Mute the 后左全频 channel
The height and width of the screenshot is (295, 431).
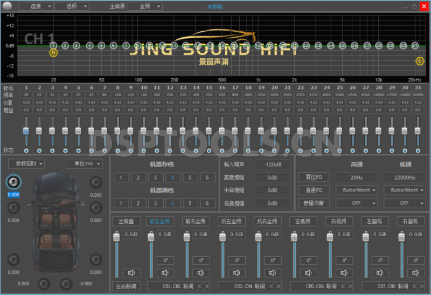click(237, 273)
